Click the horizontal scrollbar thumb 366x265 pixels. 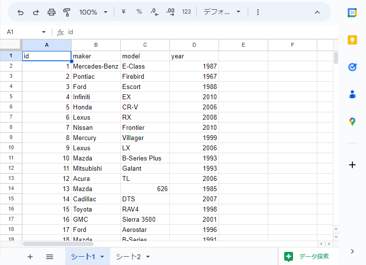coord(58,244)
